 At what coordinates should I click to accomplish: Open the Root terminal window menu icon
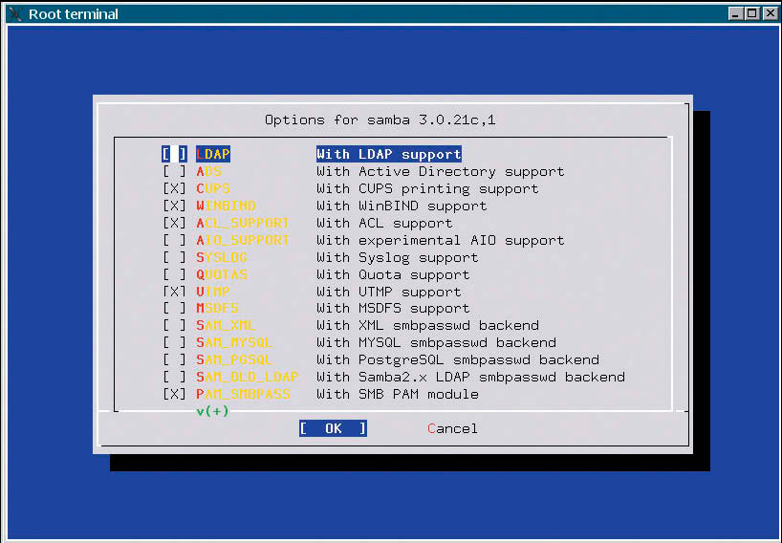click(15, 13)
